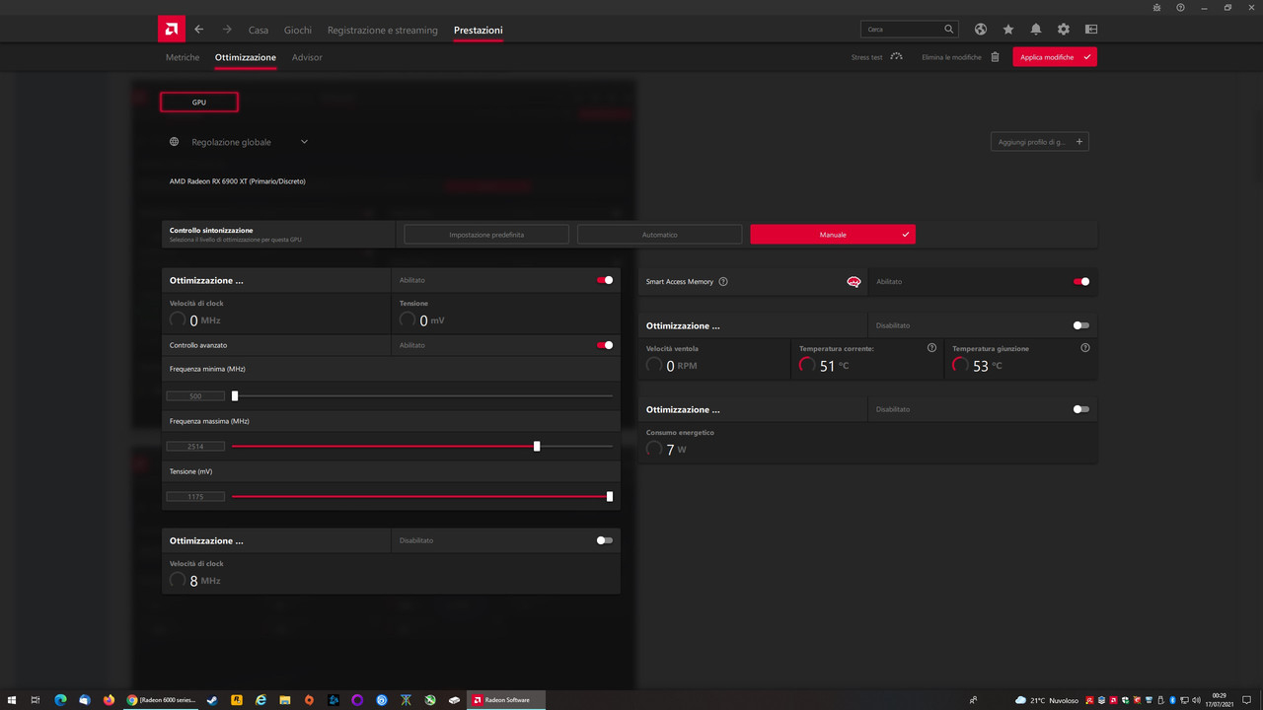
Task: Switch to the Giochi tab
Action: 298,31
